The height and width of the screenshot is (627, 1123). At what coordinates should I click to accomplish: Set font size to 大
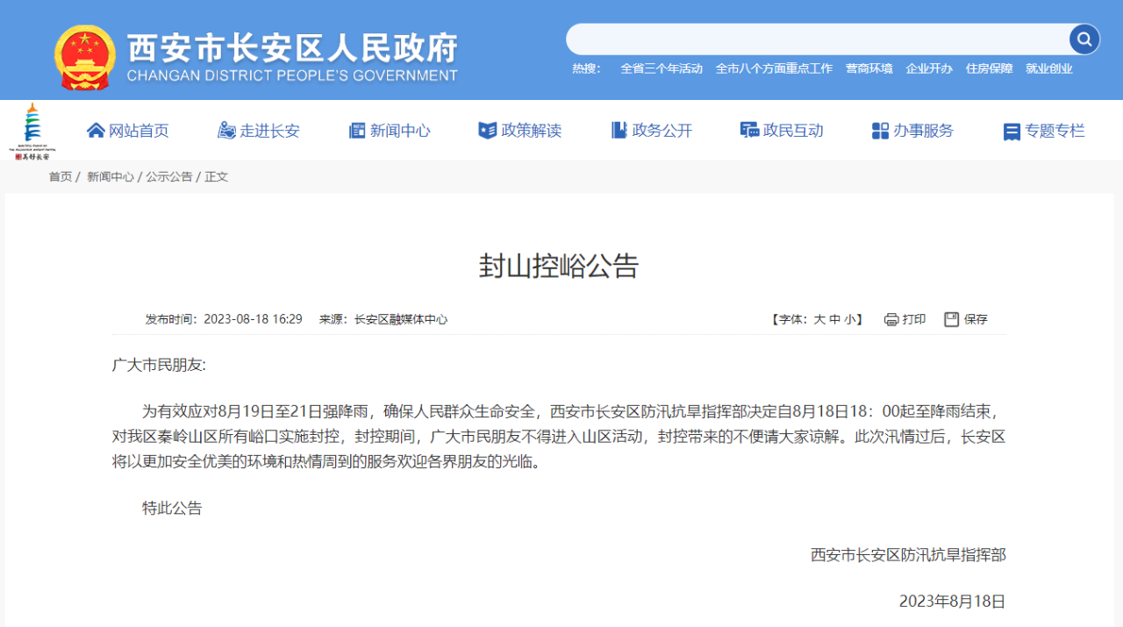click(819, 319)
